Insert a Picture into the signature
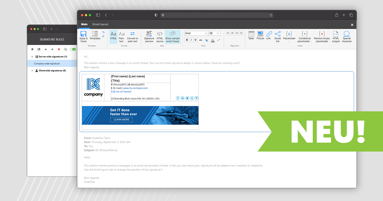 pos(260,35)
